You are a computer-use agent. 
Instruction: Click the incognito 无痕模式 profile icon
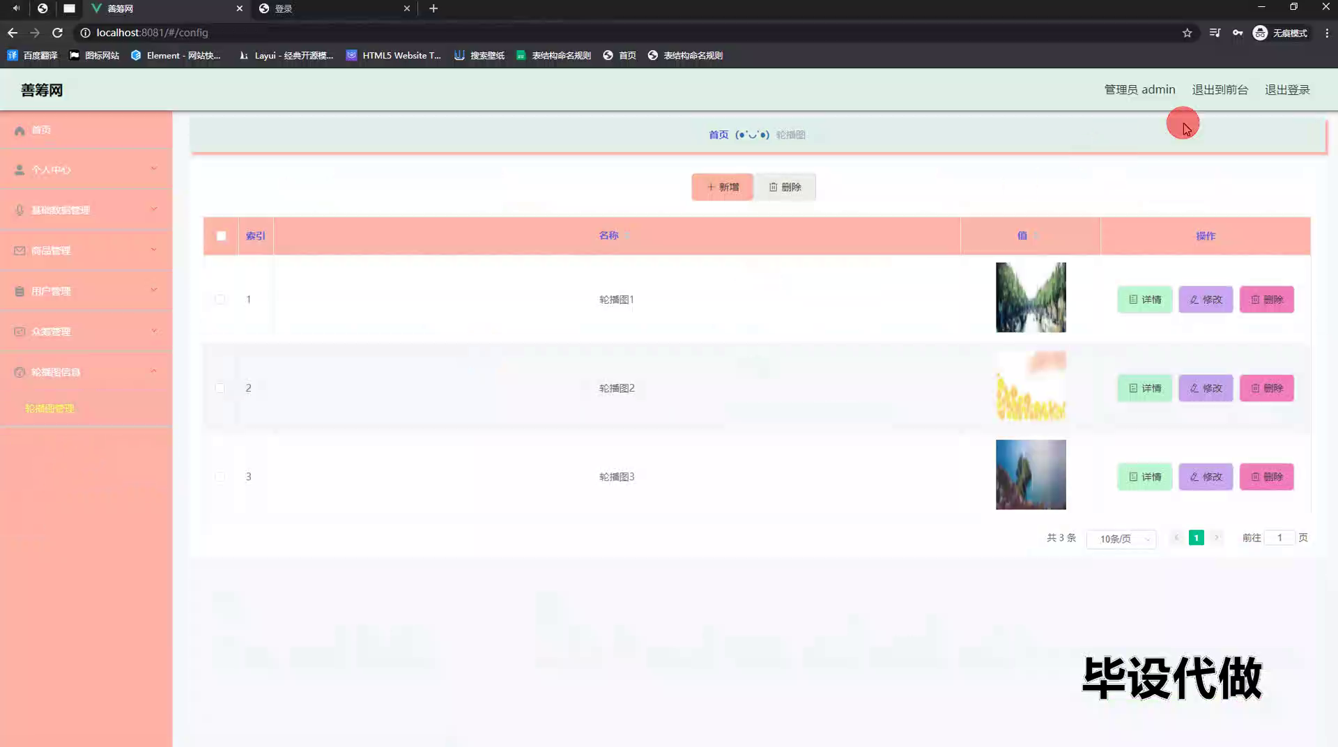(1260, 33)
